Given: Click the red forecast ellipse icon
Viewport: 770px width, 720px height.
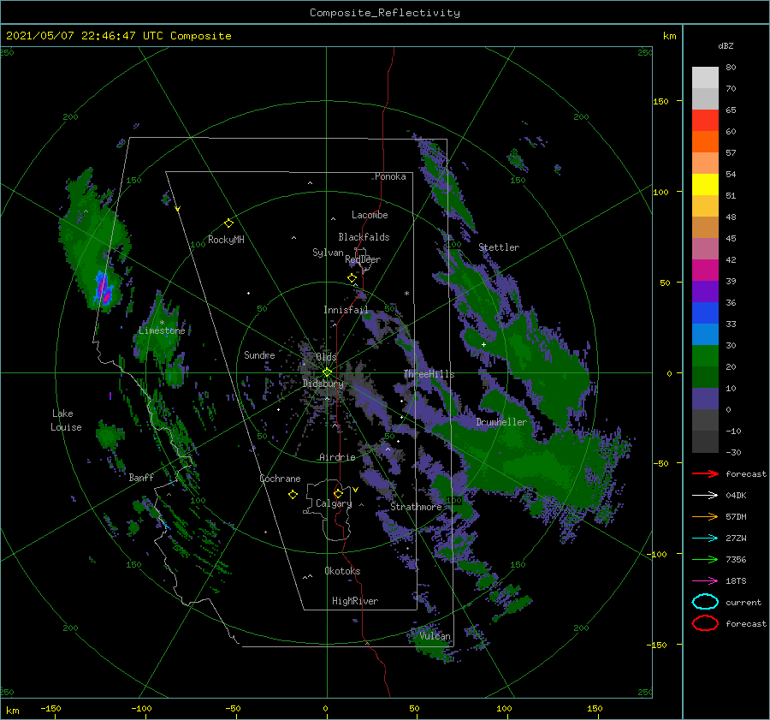Looking at the screenshot, I should (x=705, y=623).
